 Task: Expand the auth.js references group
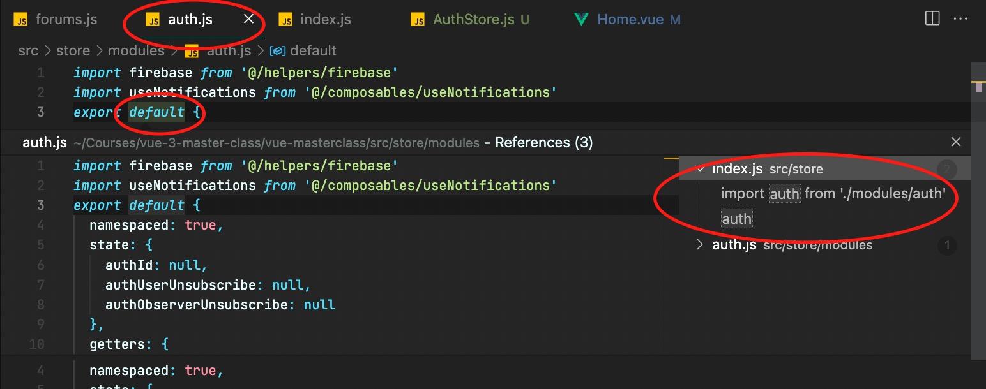(700, 244)
